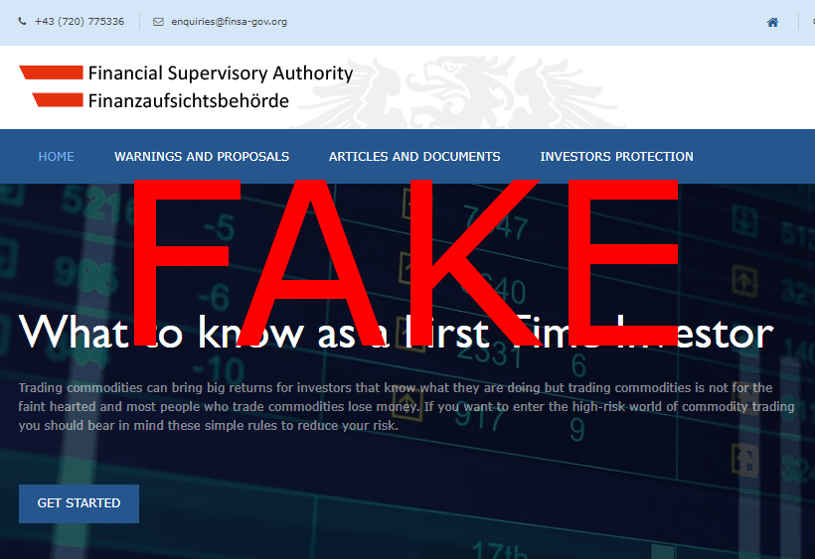Select the HOME menu item
The image size is (815, 559).
coord(56,156)
